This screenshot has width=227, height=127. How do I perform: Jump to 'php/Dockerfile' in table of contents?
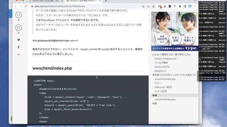click(x=162, y=67)
